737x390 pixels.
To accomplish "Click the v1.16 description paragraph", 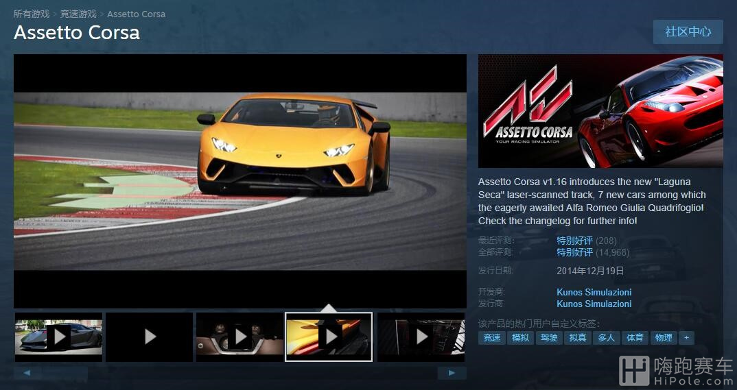I will pyautogui.click(x=592, y=201).
